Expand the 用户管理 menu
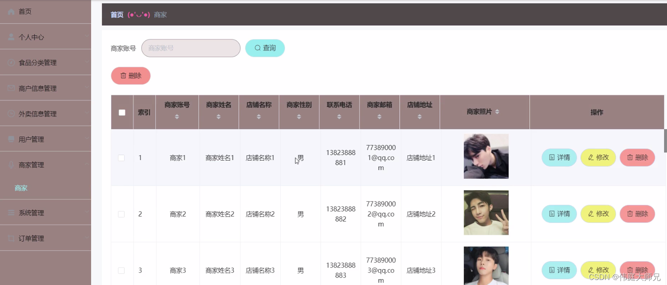 point(46,139)
